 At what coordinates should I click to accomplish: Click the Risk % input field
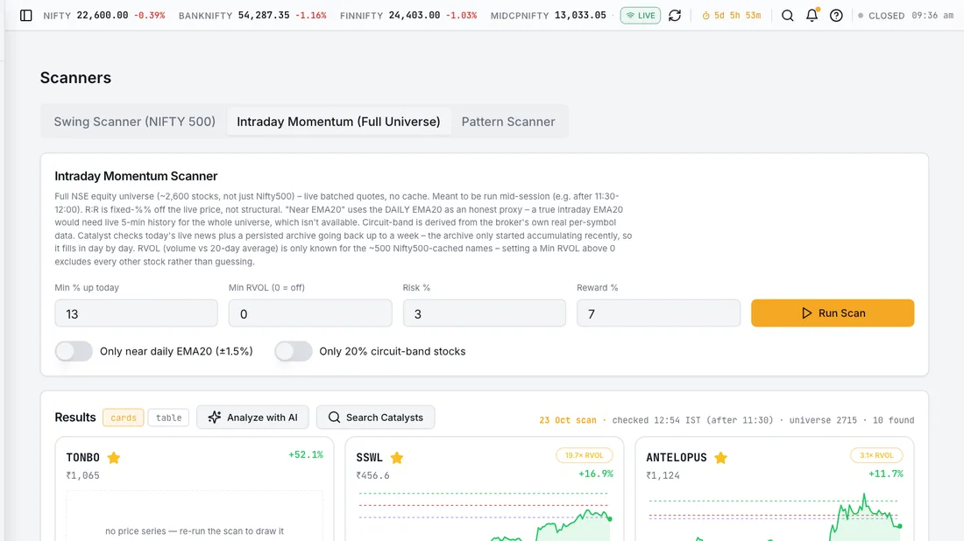(x=484, y=313)
